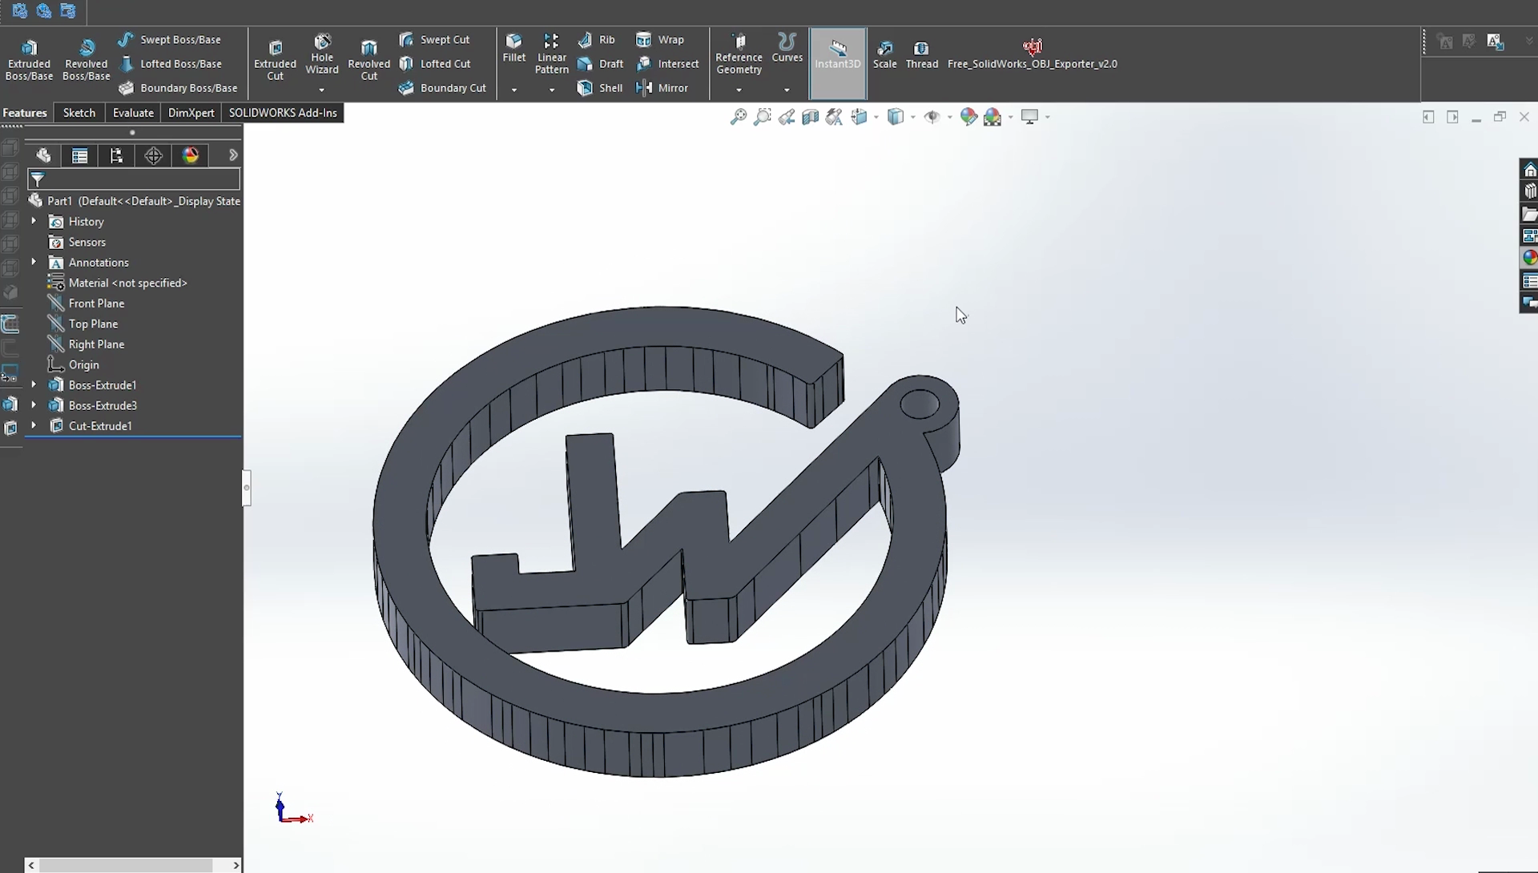The width and height of the screenshot is (1538, 873).
Task: Select the Extruded Cut tool
Action: point(275,60)
